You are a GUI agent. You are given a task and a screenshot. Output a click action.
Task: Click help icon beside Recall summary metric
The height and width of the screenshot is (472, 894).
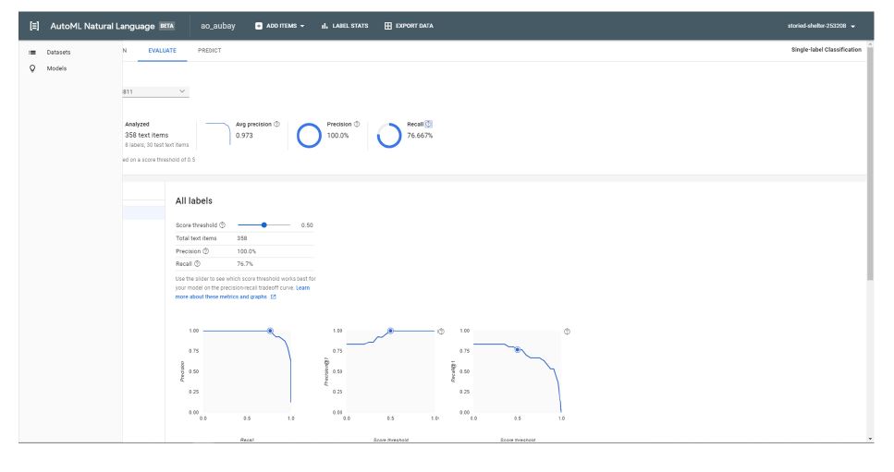point(429,124)
